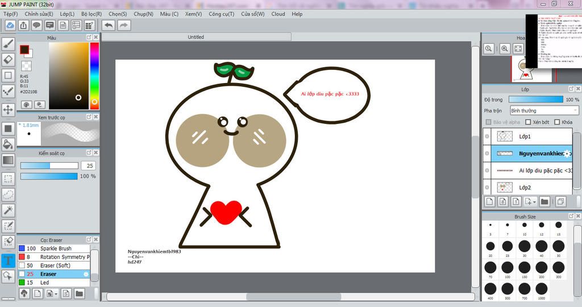Undock the Brush Size panel

[571, 216]
